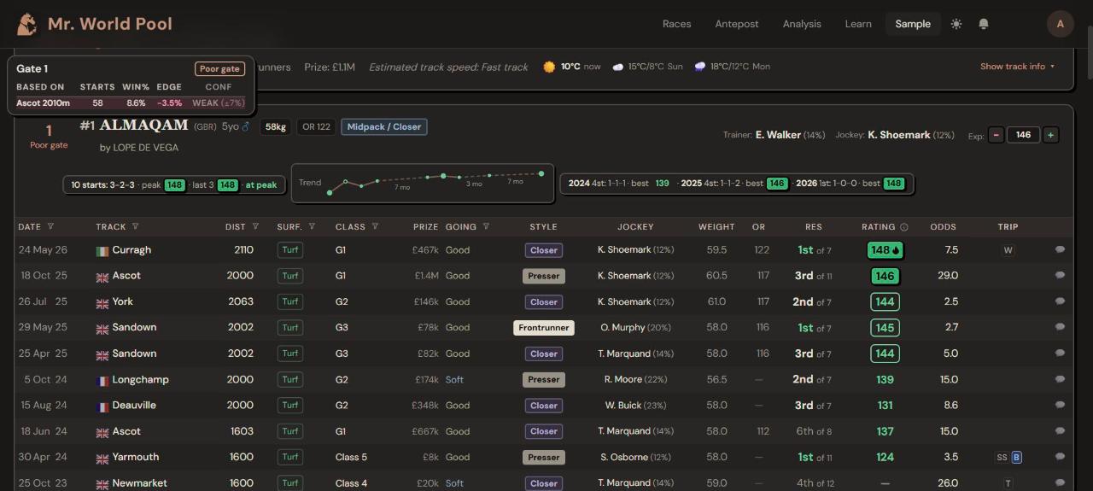The image size is (1093, 491).
Task: Click the RATING column info icon
Action: 904,227
